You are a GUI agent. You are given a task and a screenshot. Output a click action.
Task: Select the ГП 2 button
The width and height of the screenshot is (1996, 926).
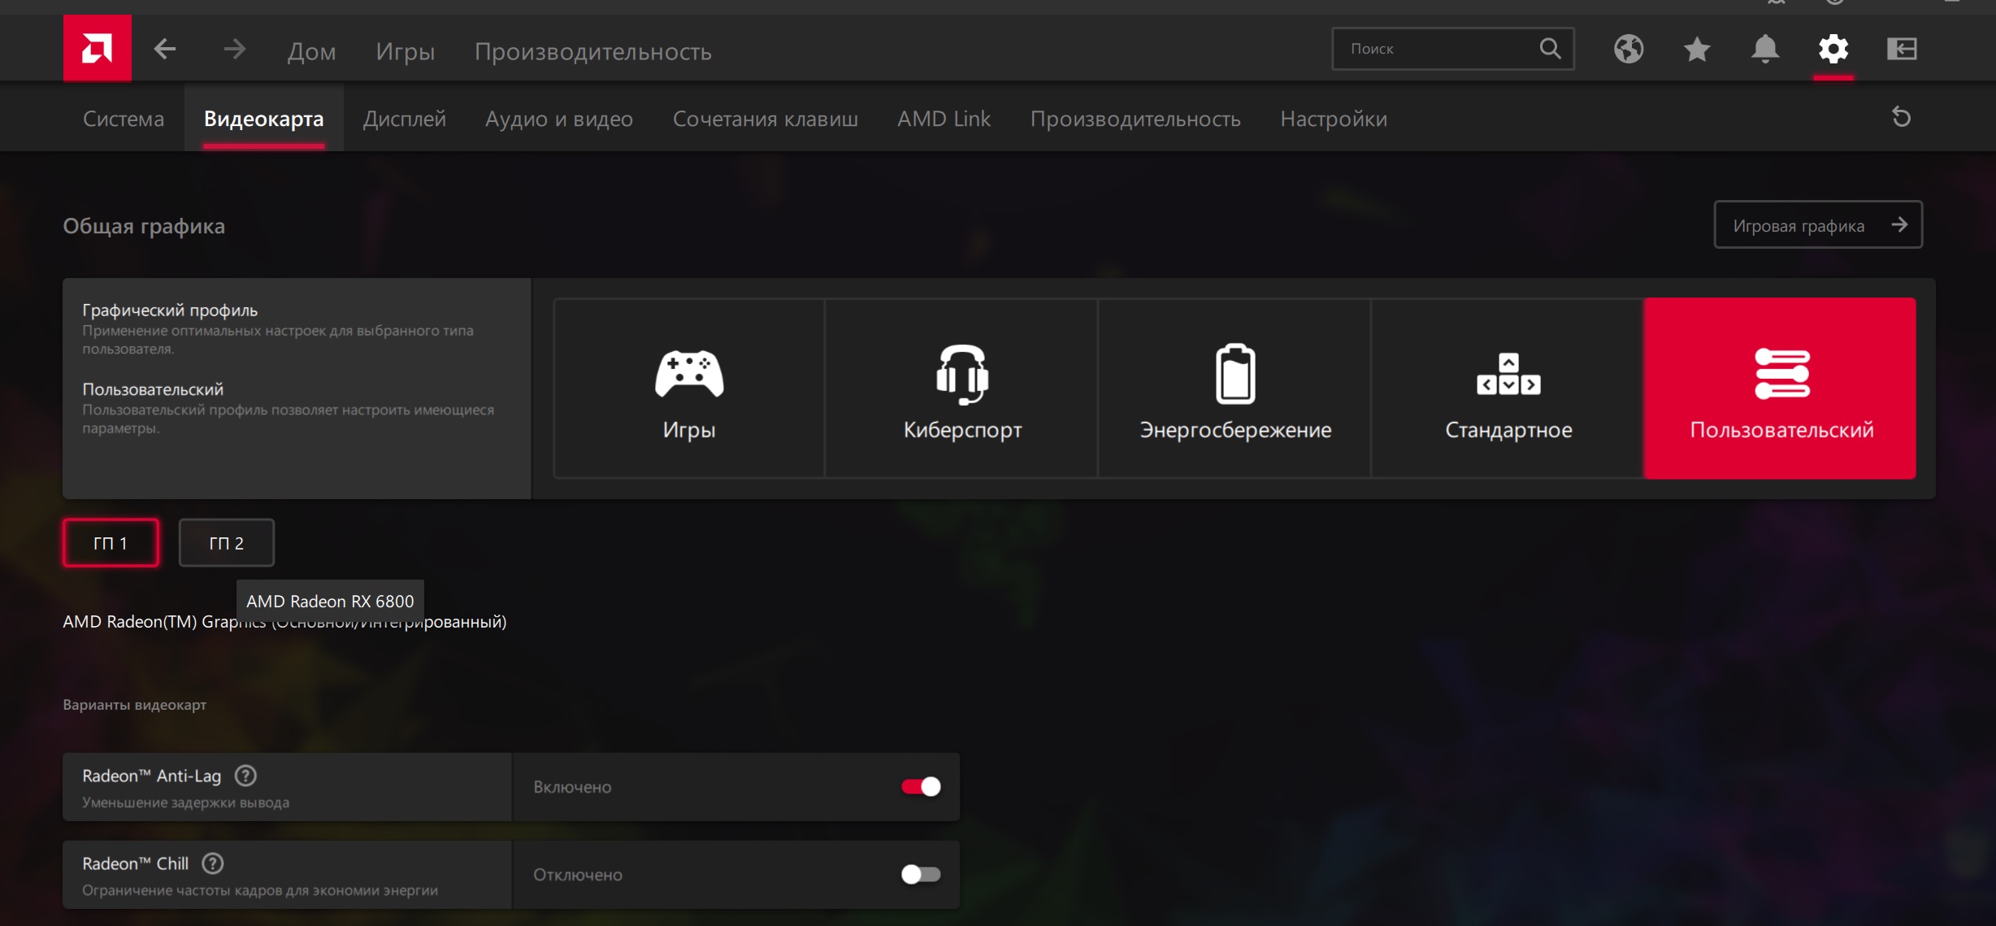(226, 543)
